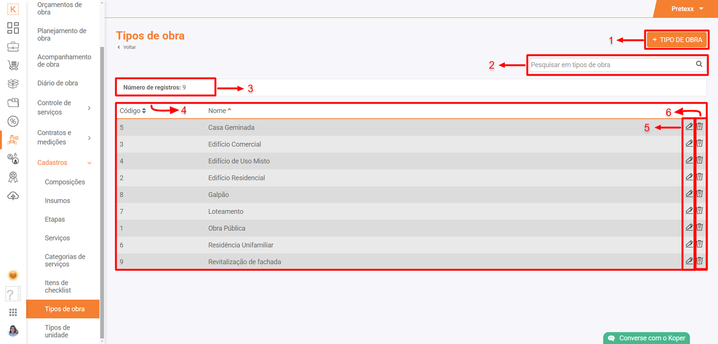The width and height of the screenshot is (718, 344).
Task: Collapse the Cadastros menu section
Action: (x=89, y=163)
